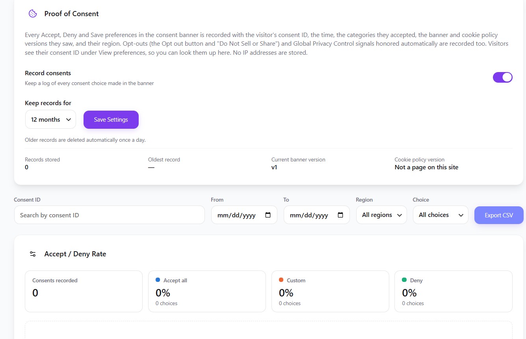This screenshot has width=526, height=339.
Task: Click the Cookie policy version label
Action: tap(420, 160)
